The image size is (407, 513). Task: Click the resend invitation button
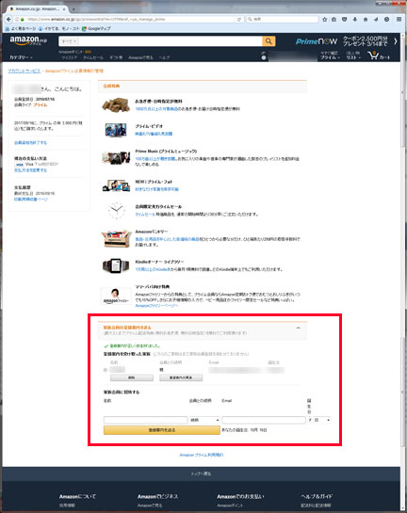click(181, 377)
